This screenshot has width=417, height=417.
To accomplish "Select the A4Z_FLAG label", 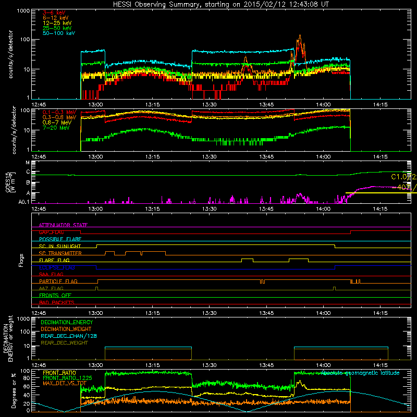I will 51,288.
